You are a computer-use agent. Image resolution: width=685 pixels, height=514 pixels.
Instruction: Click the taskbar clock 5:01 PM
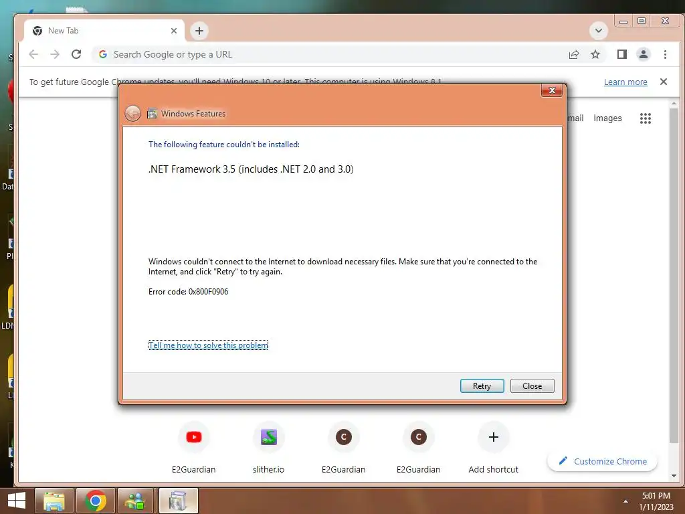(x=656, y=496)
